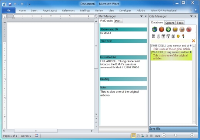
Task: Click the red round icon in Cite Manager
Action: point(161,29)
